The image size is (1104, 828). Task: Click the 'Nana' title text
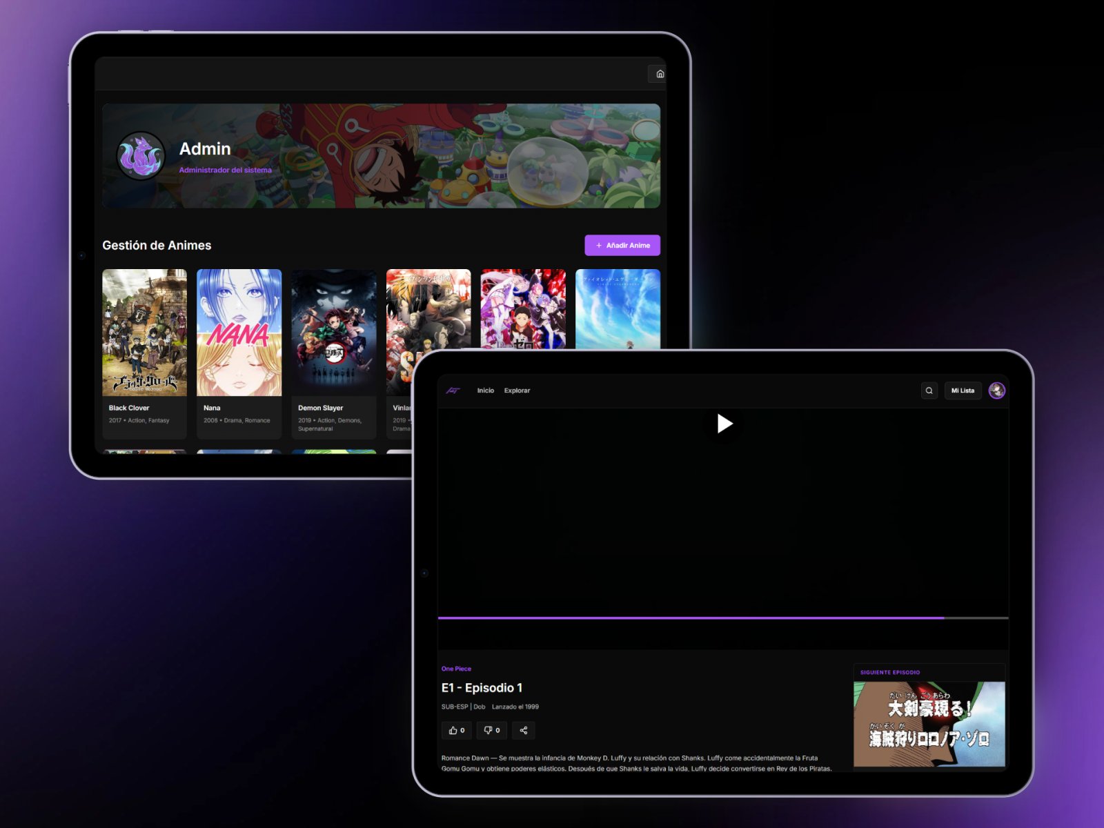pyautogui.click(x=212, y=408)
